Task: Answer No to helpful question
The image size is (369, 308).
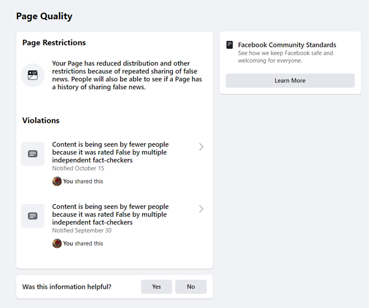Action: 191,286
